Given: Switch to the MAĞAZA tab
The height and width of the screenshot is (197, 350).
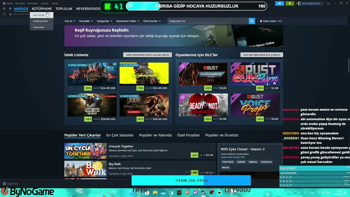Looking at the screenshot, I should pyautogui.click(x=21, y=9).
